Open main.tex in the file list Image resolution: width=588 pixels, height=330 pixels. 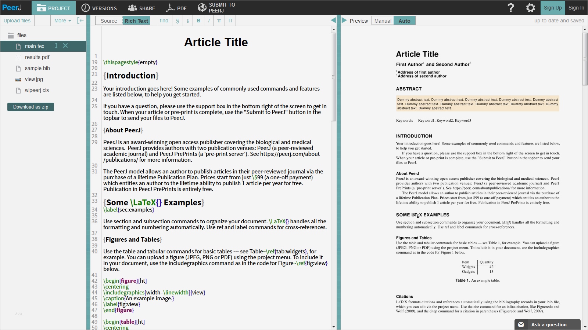35,46
